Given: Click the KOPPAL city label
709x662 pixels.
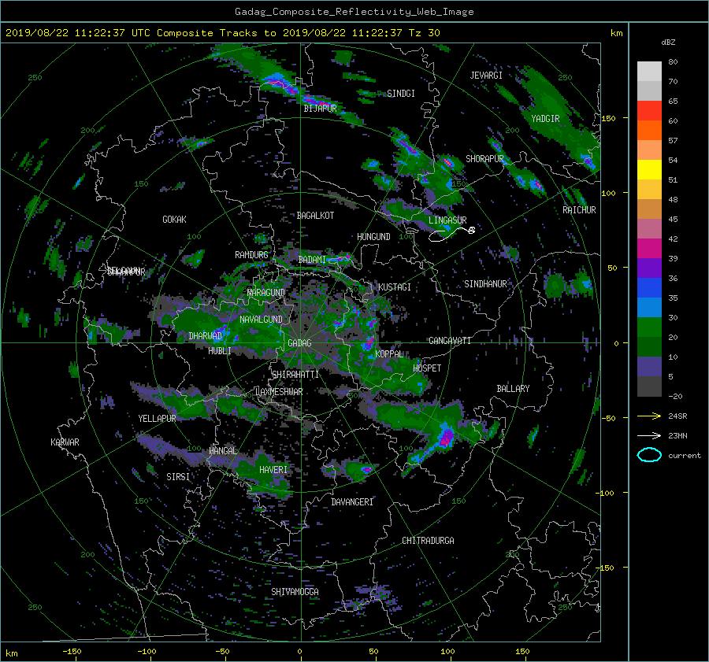Looking at the screenshot, I should (389, 353).
